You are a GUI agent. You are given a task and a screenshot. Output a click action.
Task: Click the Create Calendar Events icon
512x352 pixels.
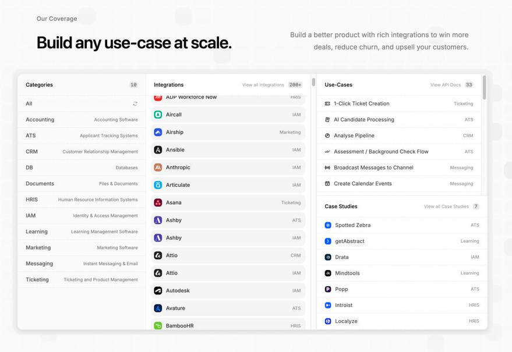[327, 183]
